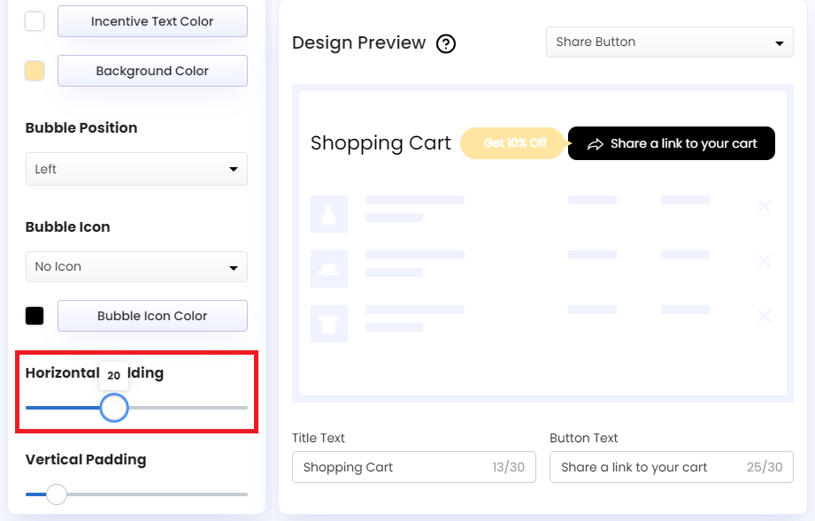Open the Bubble Position dropdown
Image resolution: width=815 pixels, height=521 pixels.
point(136,169)
